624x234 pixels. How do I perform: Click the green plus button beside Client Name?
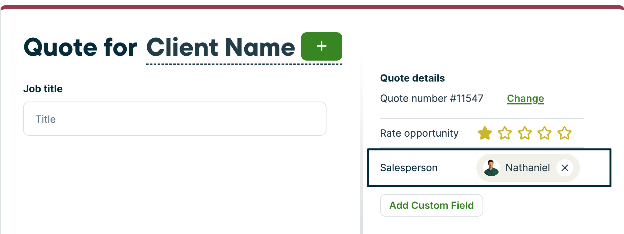(321, 46)
